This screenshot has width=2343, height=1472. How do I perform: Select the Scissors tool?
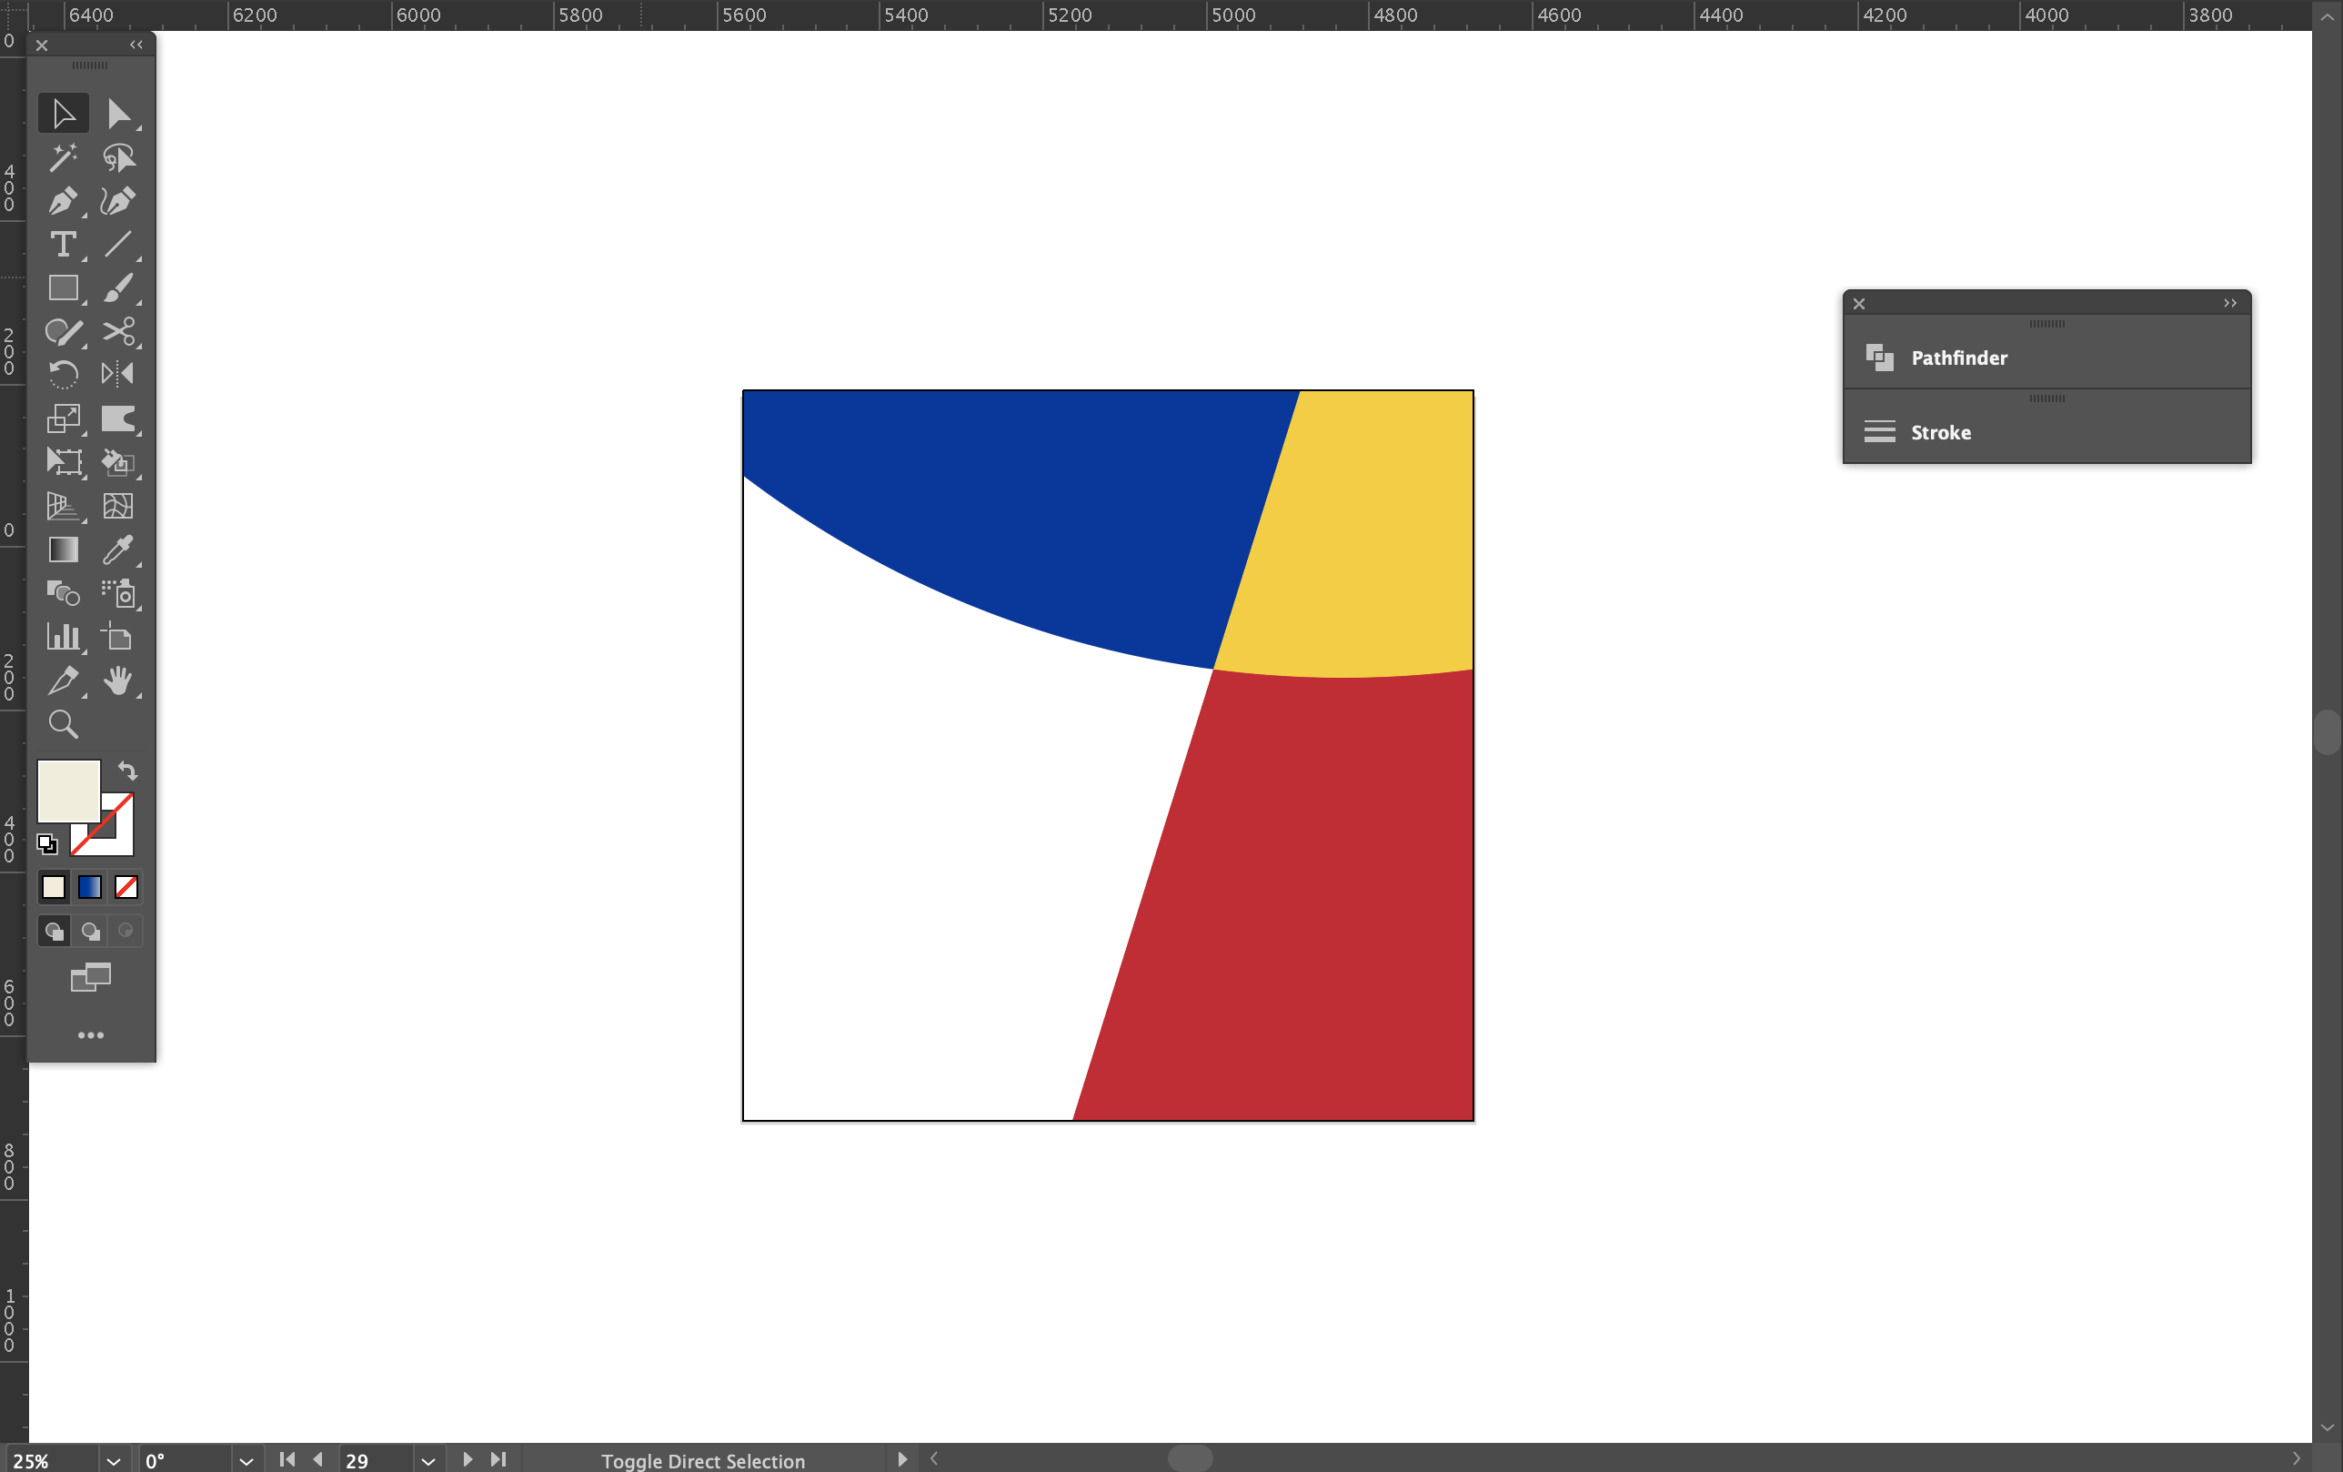[x=120, y=332]
